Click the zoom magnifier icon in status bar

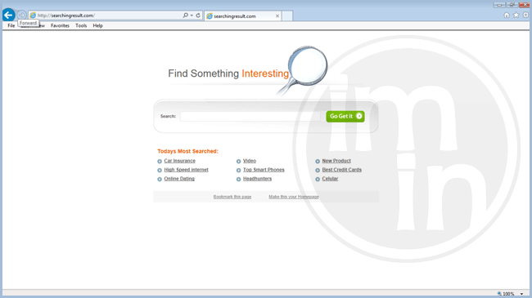(499, 294)
